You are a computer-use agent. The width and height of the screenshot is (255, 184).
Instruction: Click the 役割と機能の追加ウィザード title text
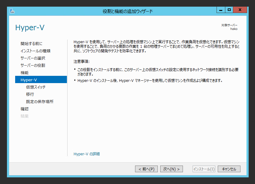tap(128, 11)
